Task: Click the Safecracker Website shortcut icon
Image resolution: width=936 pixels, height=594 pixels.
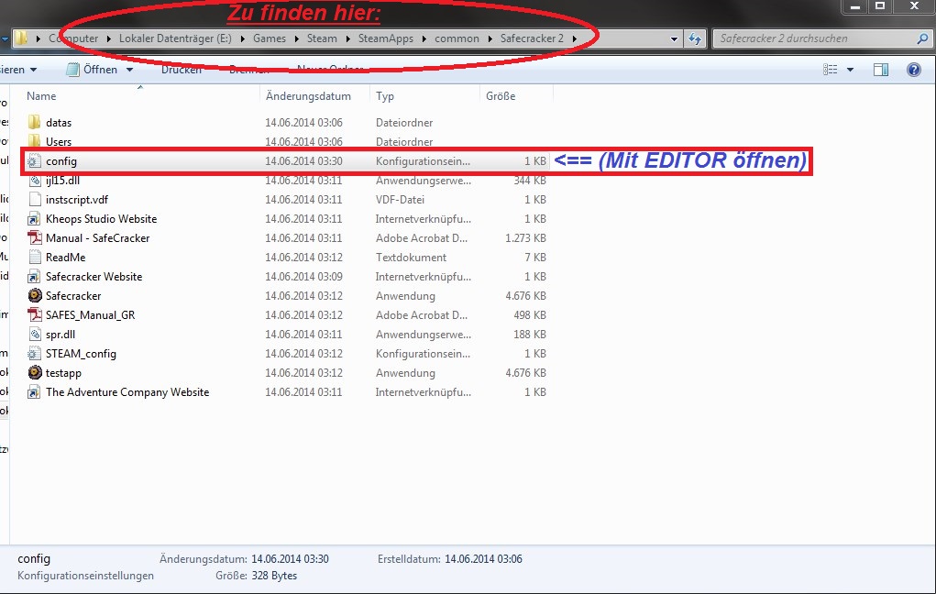Action: pos(35,277)
